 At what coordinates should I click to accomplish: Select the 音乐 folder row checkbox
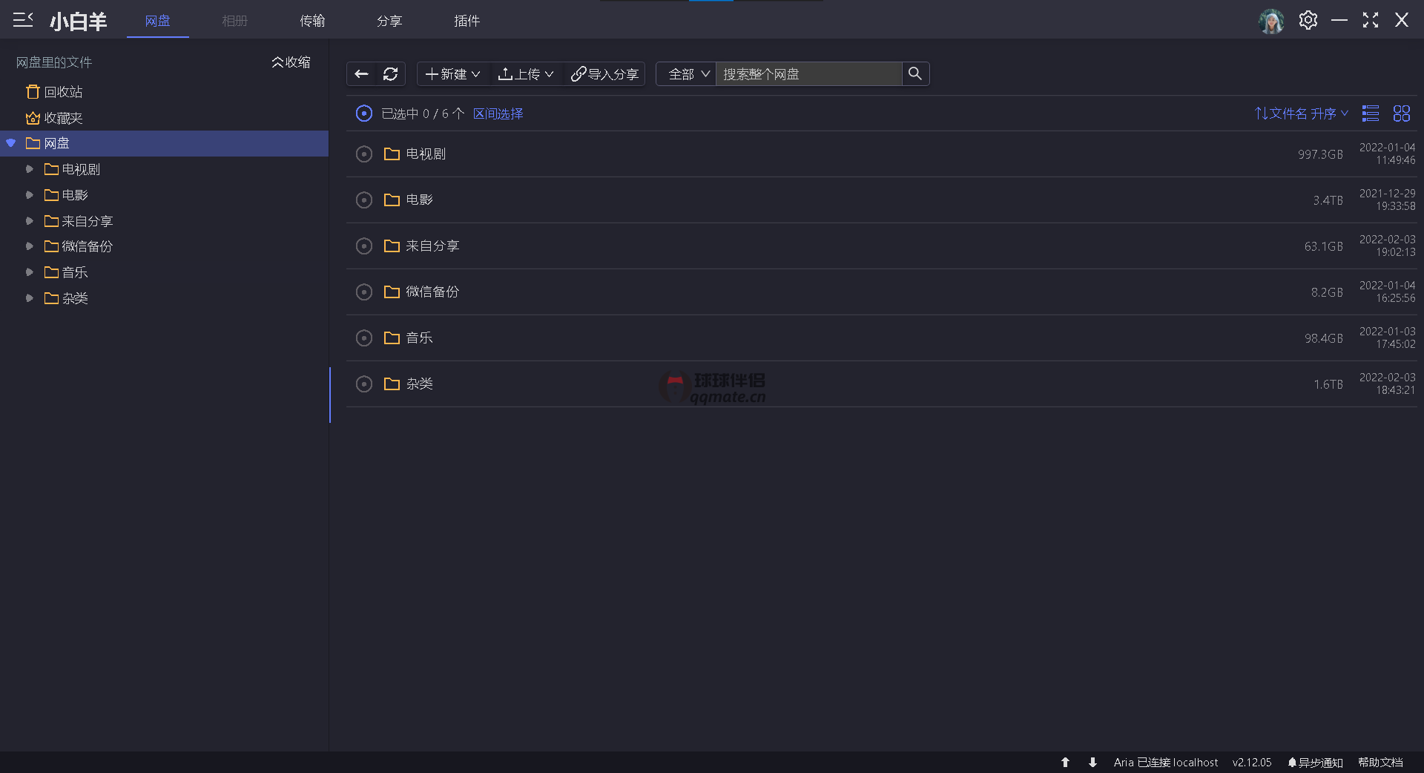[x=364, y=338]
